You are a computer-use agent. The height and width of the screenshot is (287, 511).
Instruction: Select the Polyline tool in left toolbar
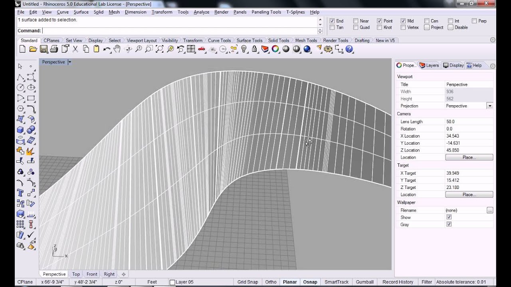coord(20,77)
